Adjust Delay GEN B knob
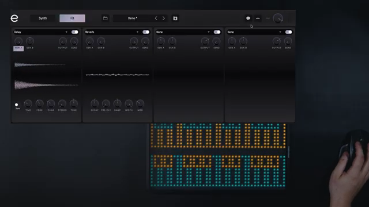369x207 pixels. point(30,41)
